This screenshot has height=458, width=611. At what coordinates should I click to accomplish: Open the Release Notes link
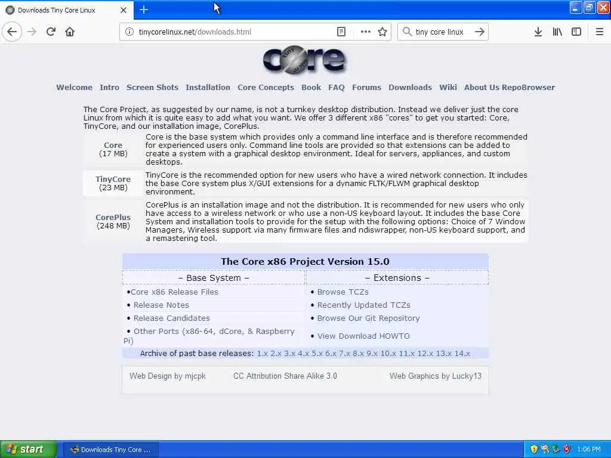click(161, 305)
